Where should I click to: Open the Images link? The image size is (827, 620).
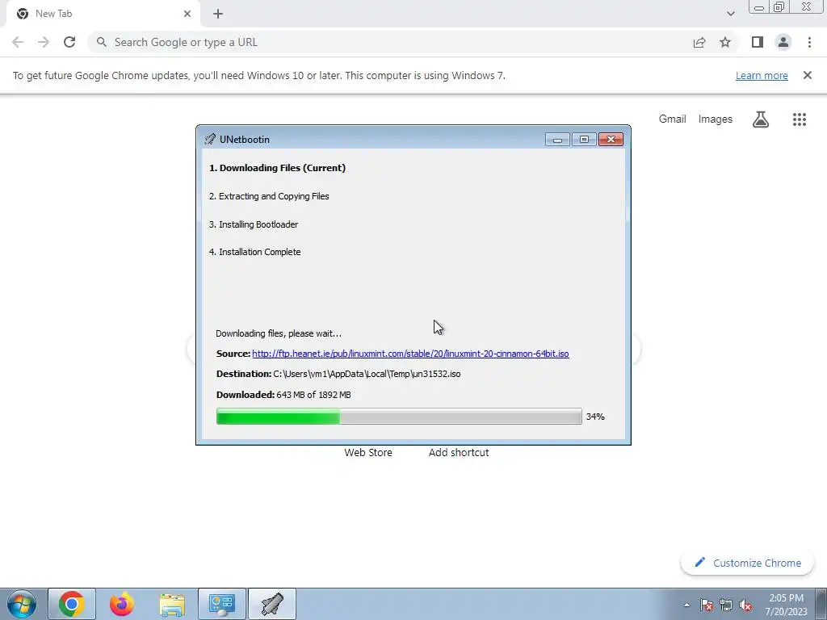[x=716, y=119]
